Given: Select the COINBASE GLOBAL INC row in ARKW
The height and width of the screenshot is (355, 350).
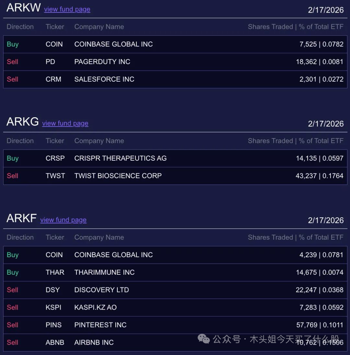Looking at the screenshot, I should tap(175, 44).
